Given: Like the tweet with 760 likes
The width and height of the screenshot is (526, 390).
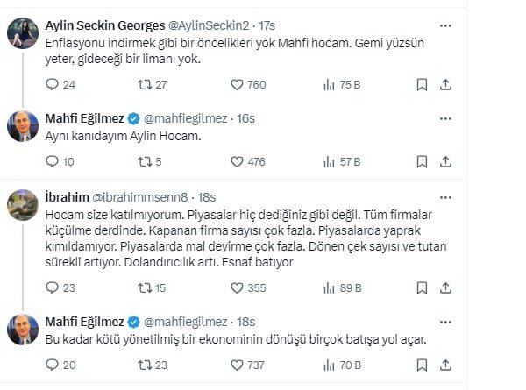Looking at the screenshot, I should pos(237,85).
